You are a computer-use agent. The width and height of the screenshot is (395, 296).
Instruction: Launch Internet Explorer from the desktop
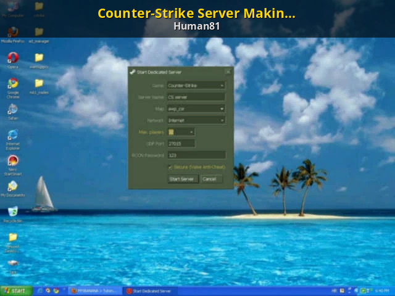(12, 136)
